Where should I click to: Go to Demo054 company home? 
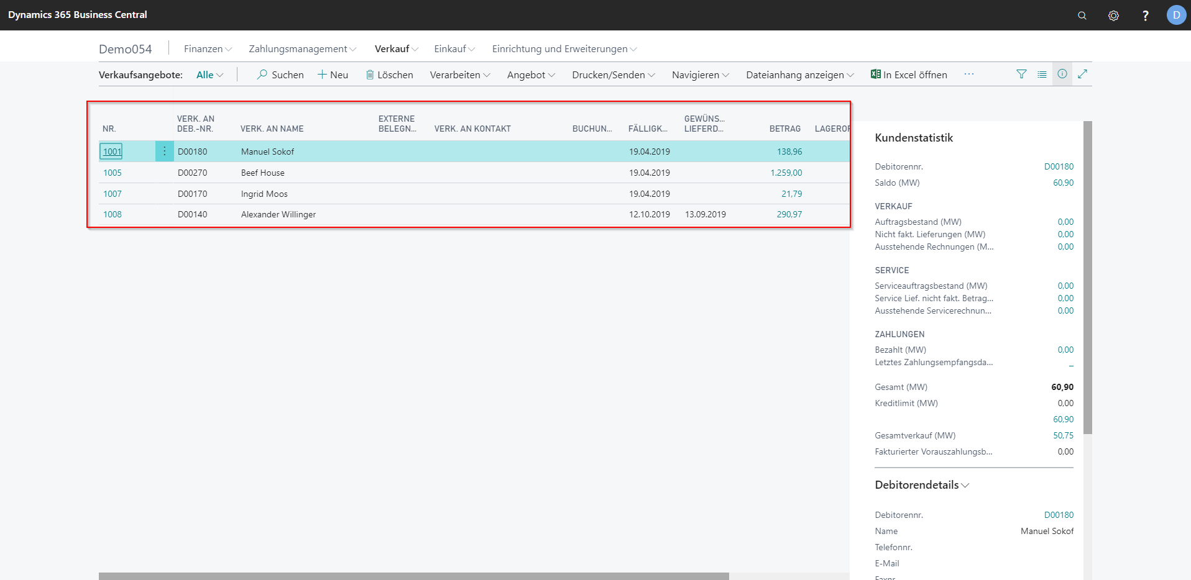(x=125, y=49)
